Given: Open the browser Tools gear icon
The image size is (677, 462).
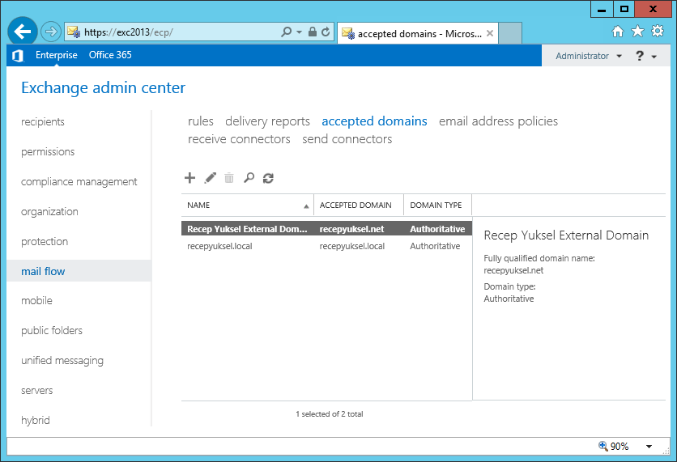Looking at the screenshot, I should [x=658, y=31].
